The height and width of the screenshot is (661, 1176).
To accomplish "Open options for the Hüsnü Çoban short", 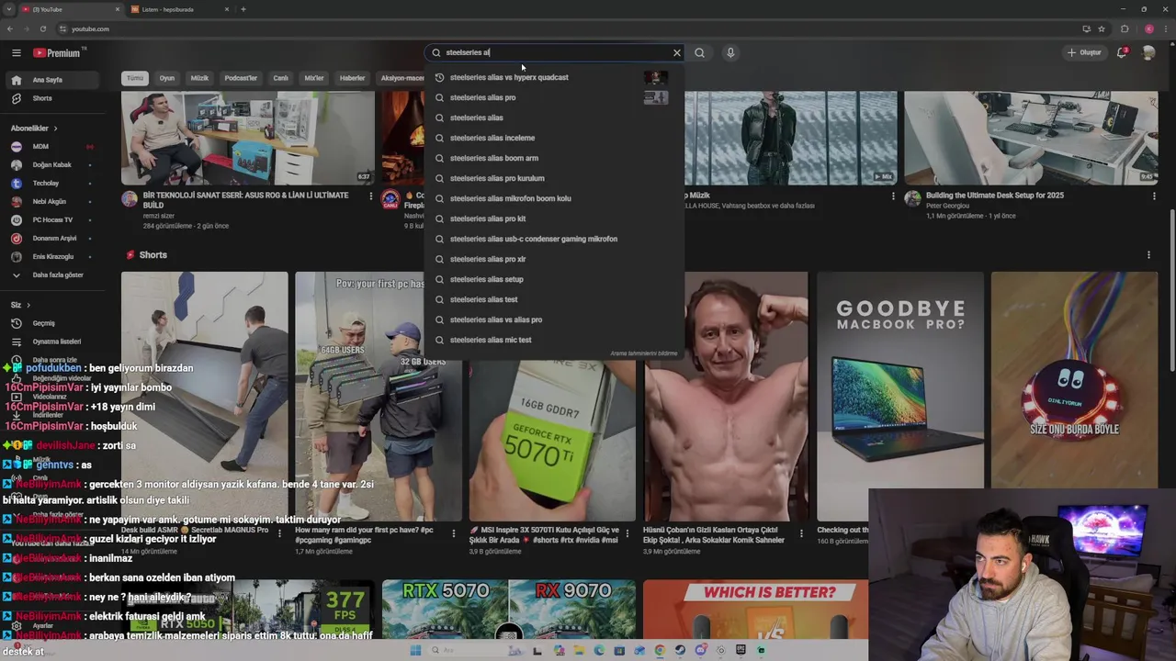I will [801, 532].
